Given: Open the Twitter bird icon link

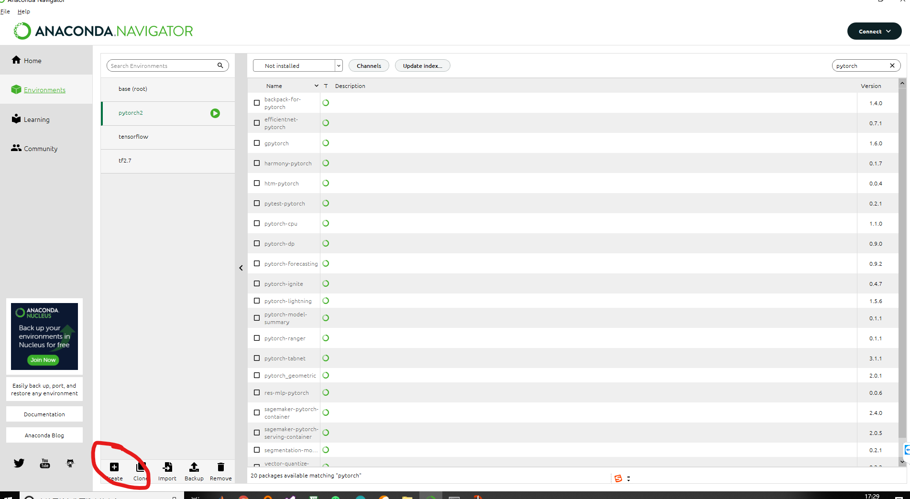Looking at the screenshot, I should pyautogui.click(x=19, y=463).
